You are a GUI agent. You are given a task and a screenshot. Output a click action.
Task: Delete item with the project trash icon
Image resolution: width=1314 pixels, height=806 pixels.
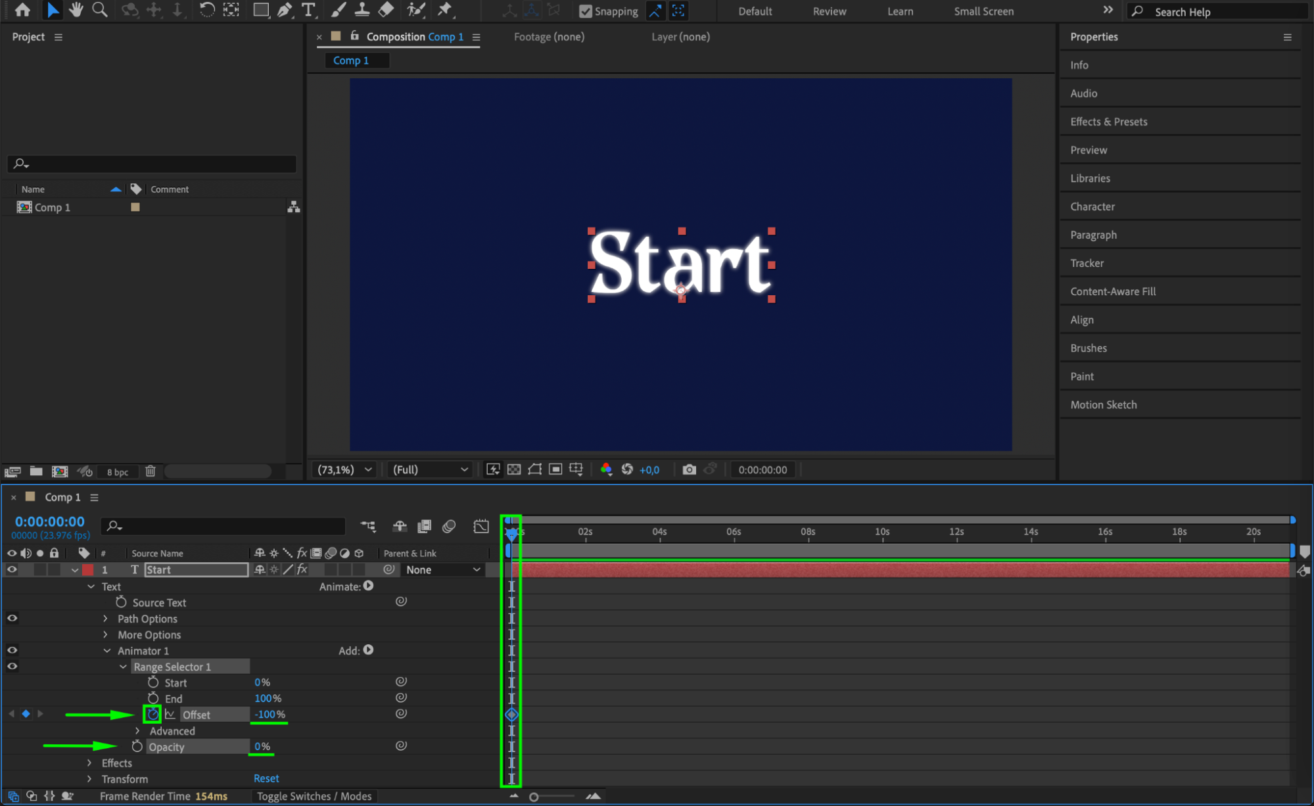tap(151, 471)
